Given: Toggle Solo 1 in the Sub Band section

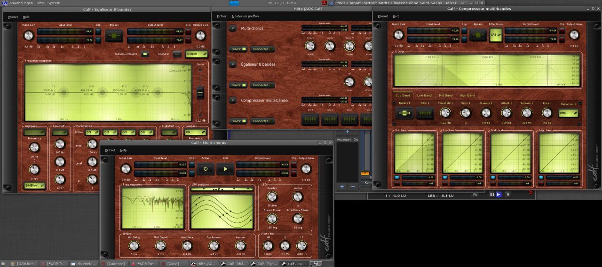Looking at the screenshot, I should point(425,113).
